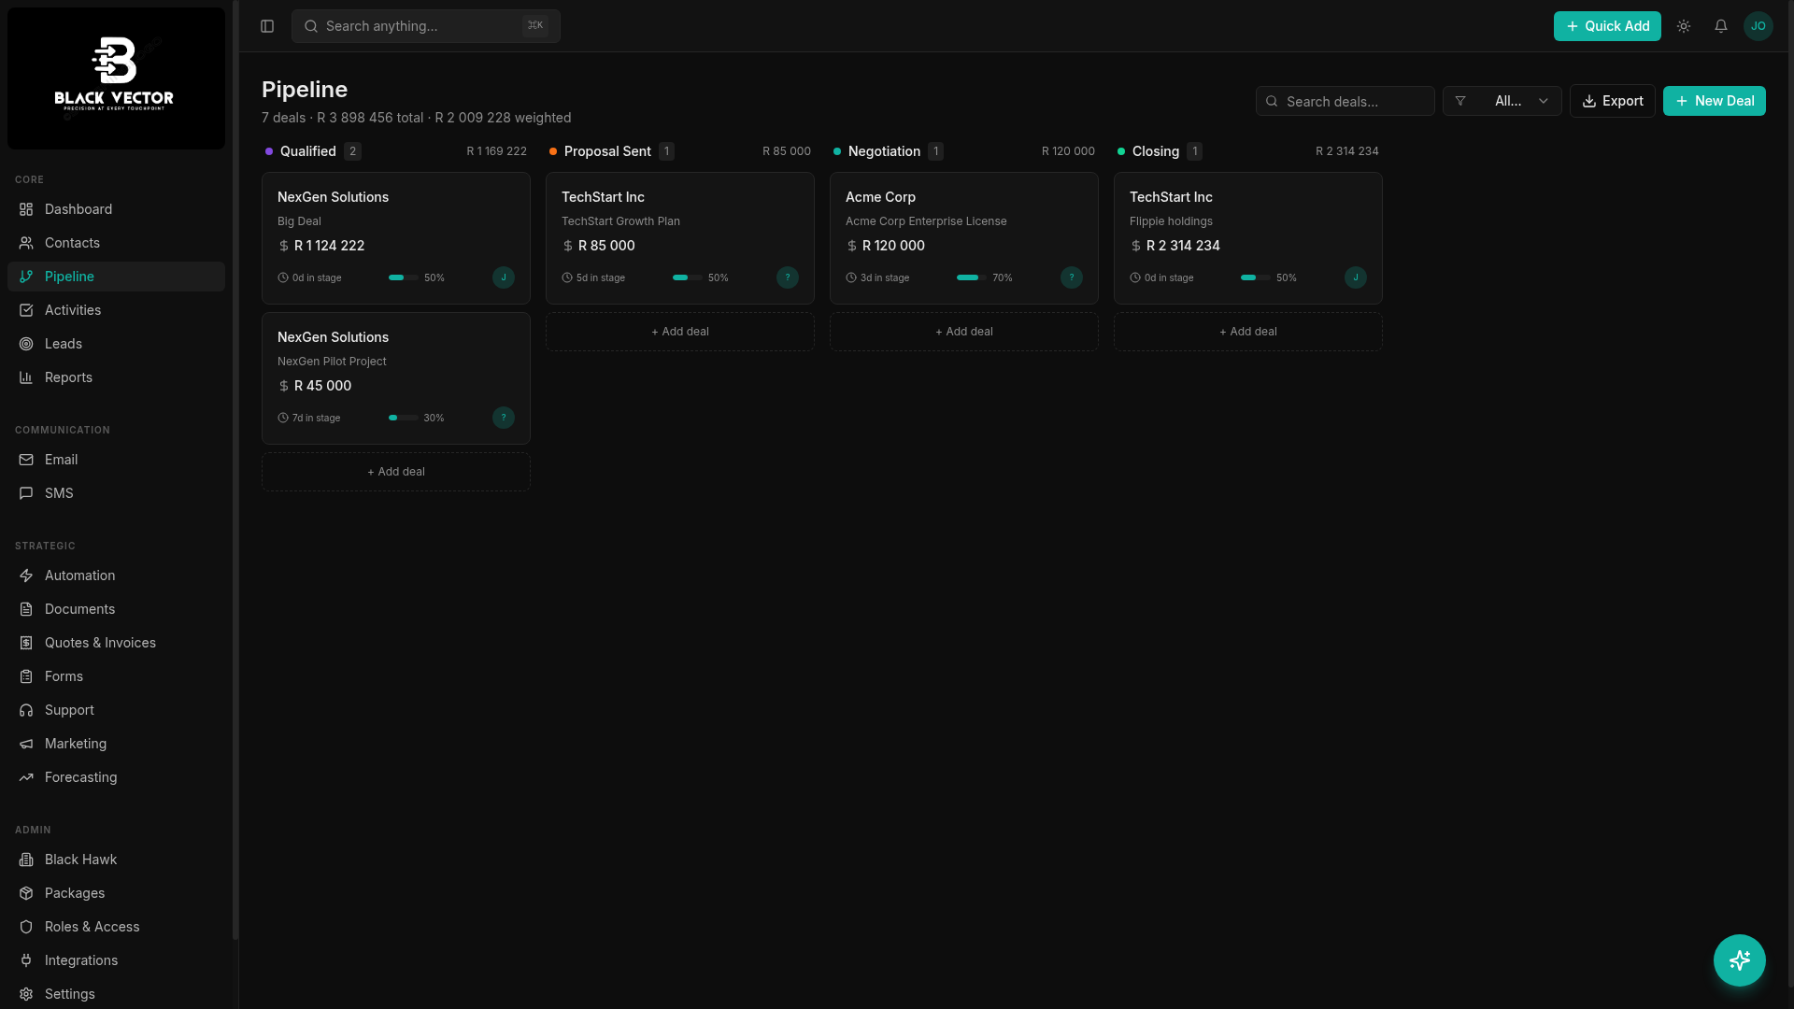Open Leads in the sidebar
This screenshot has height=1009, width=1794.
point(116,344)
